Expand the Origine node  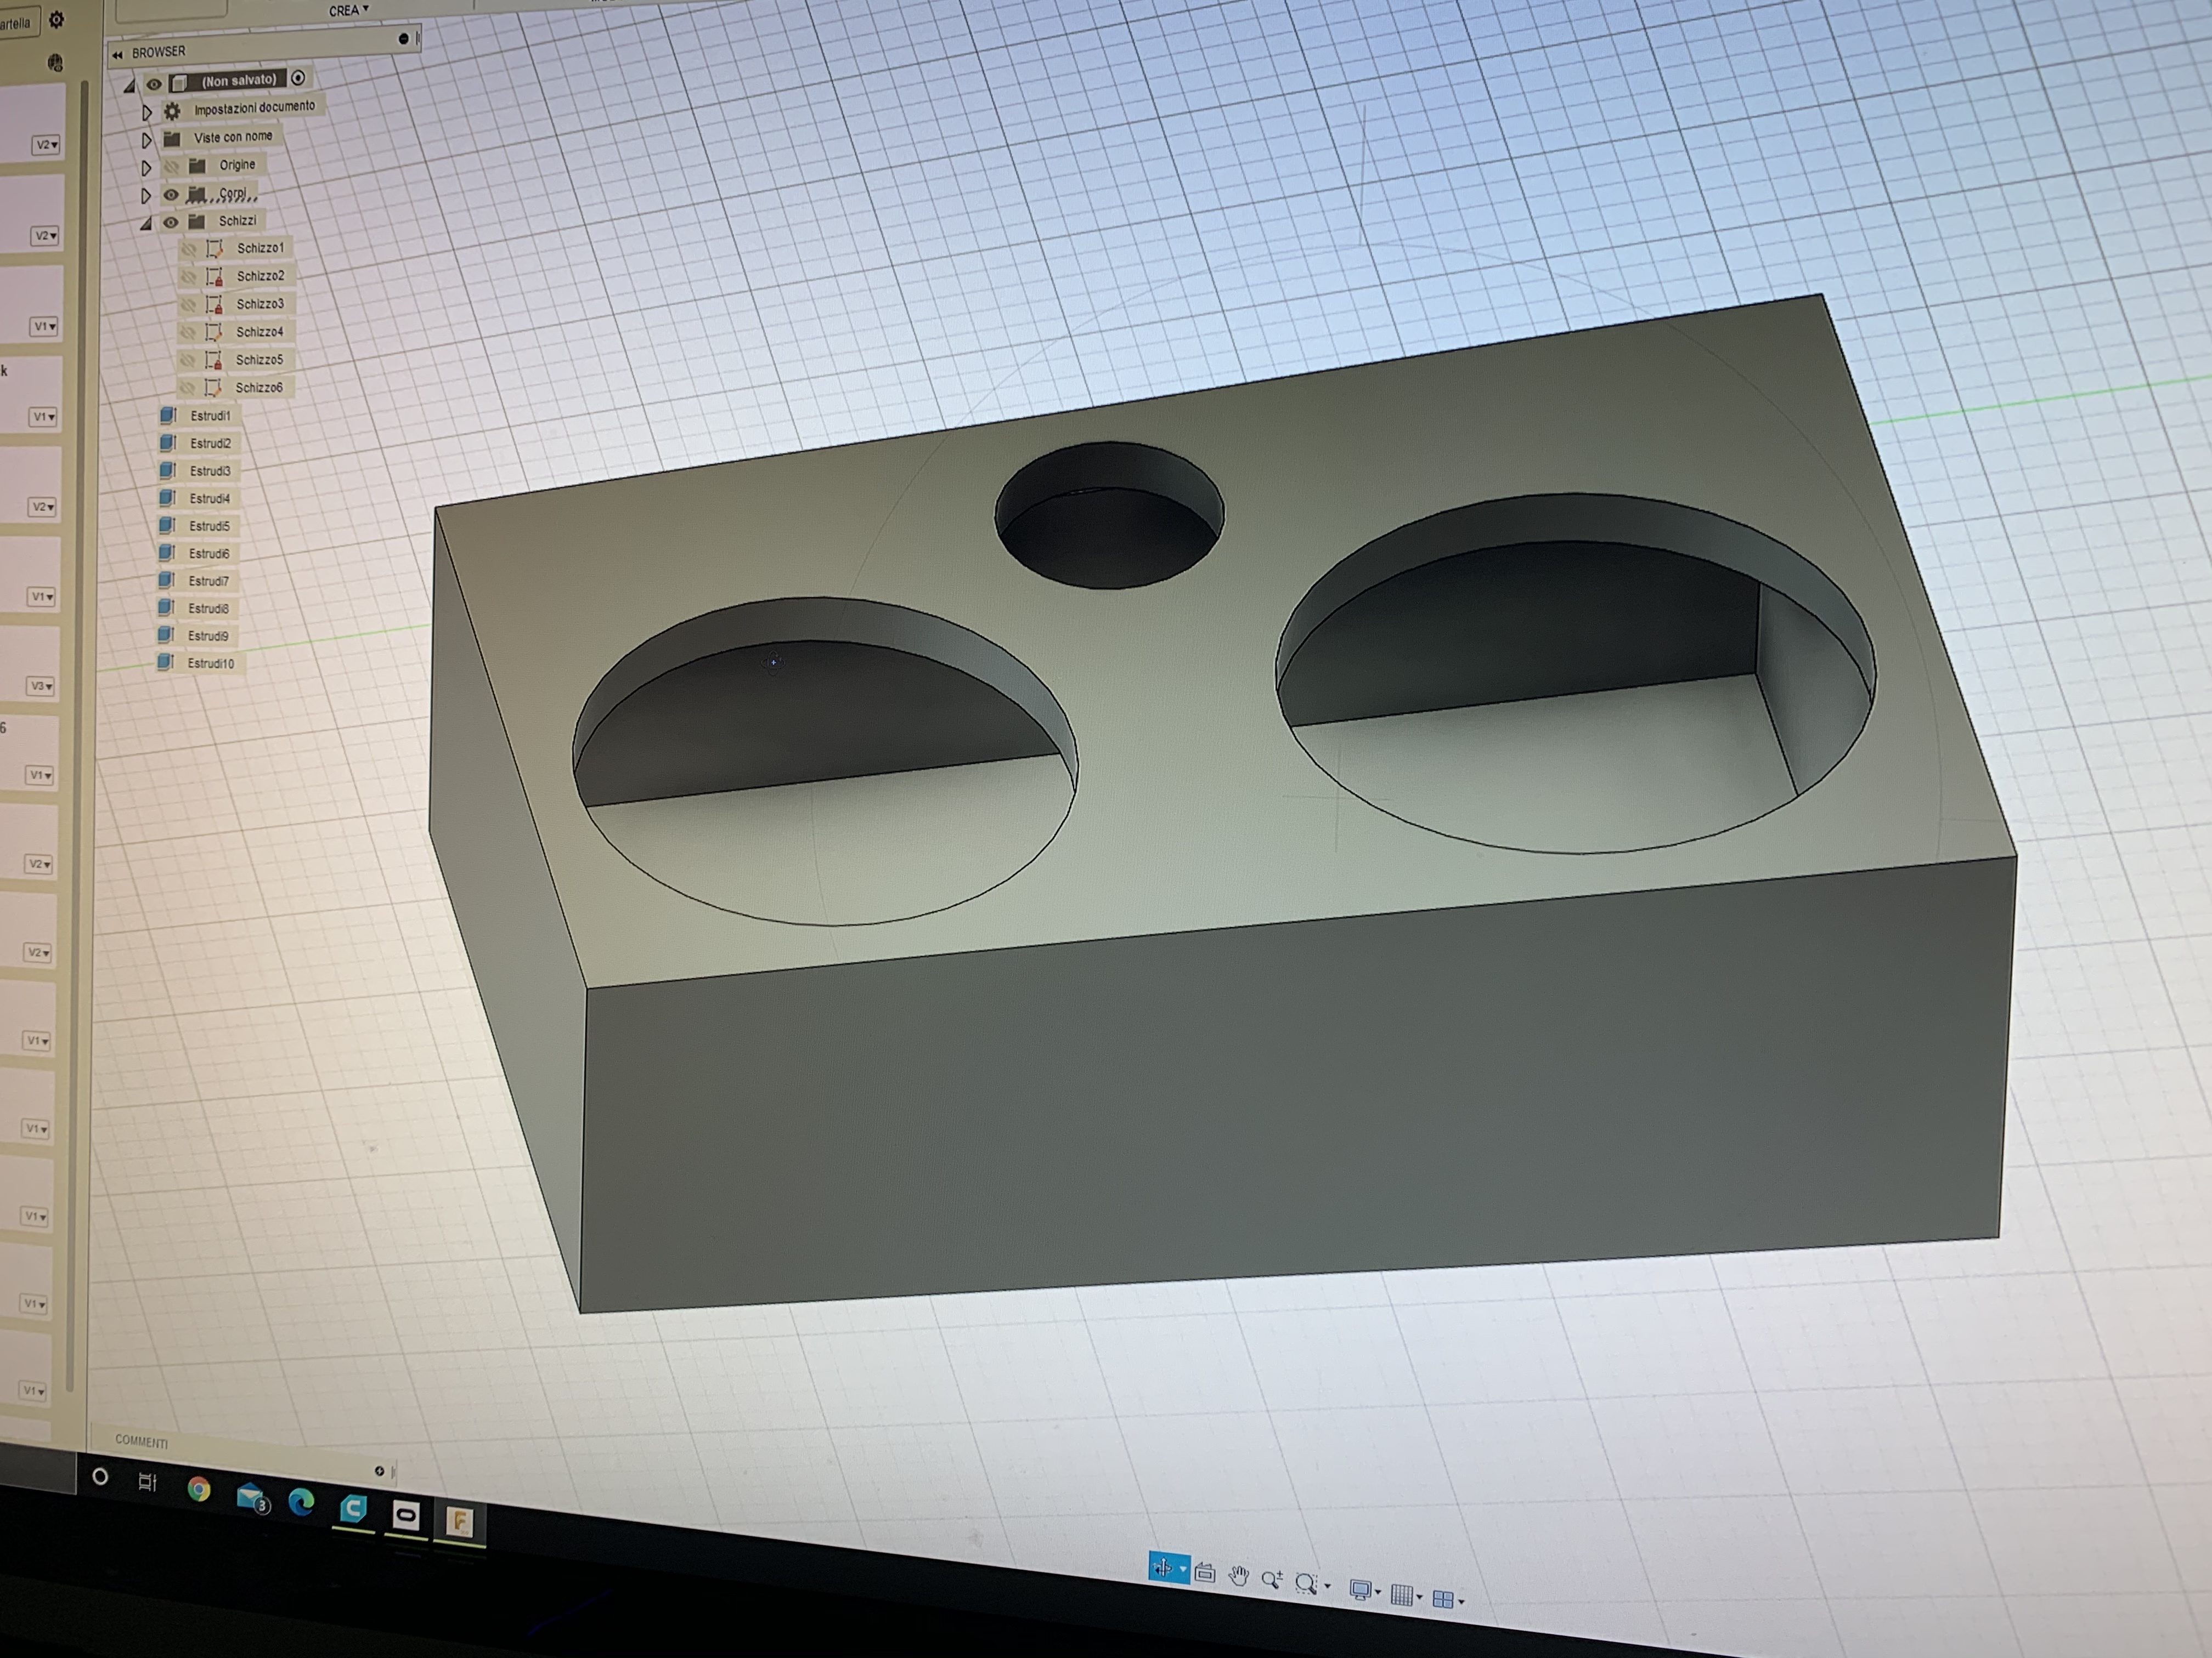pos(146,168)
